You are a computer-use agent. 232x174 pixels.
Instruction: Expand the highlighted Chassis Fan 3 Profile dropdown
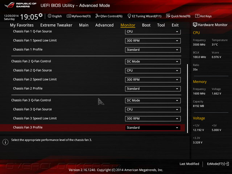point(153,128)
